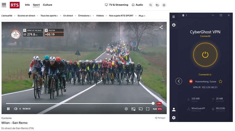This screenshot has height=131, width=235.
Task: Enable picture-in-picture mode
Action: 133,109
